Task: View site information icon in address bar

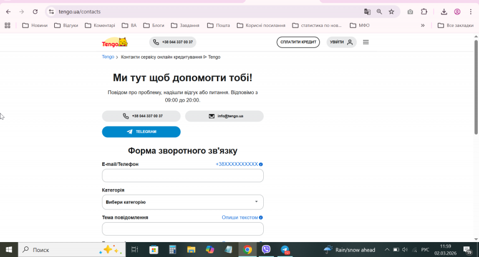Action: click(51, 12)
